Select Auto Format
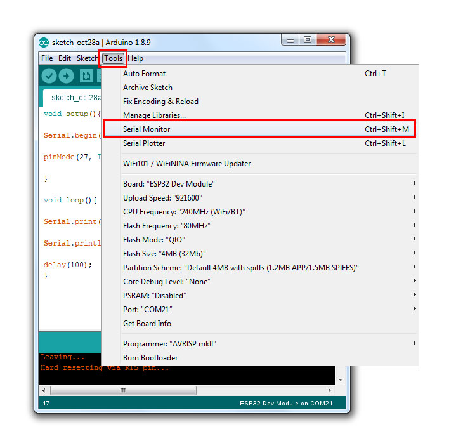This screenshot has height=448, width=463. pyautogui.click(x=261, y=74)
